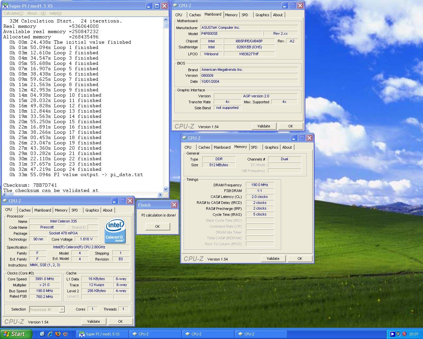Open the Start menu
This screenshot has width=423, height=339.
(x=16, y=334)
